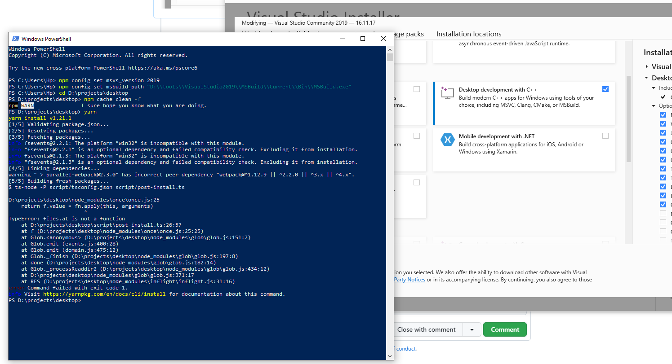Check the workload card ending in 'orm'
The image size is (672, 364).
417,136
